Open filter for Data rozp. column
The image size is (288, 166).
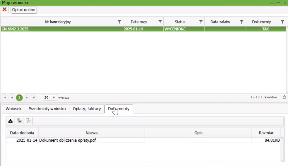tap(160, 22)
